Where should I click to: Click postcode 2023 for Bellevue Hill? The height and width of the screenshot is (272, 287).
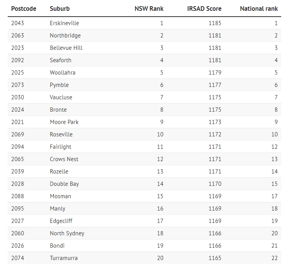17,48
